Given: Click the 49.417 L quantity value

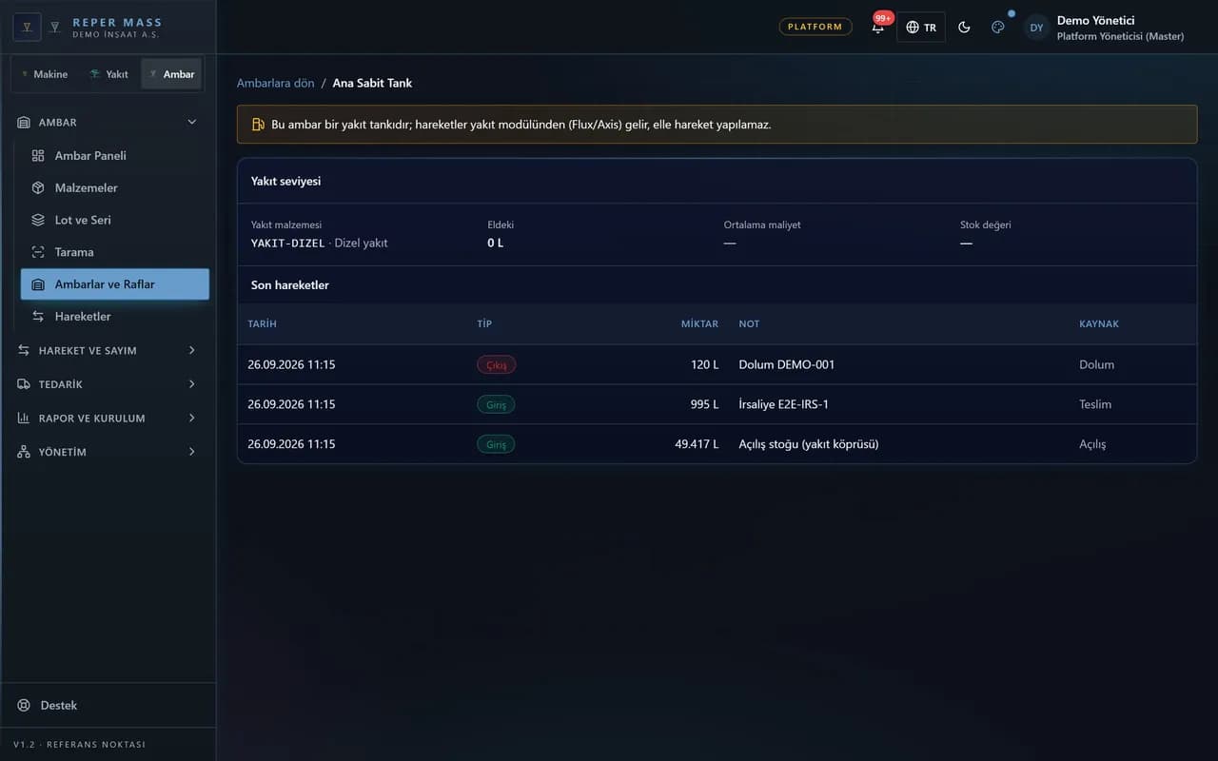Looking at the screenshot, I should [x=697, y=444].
